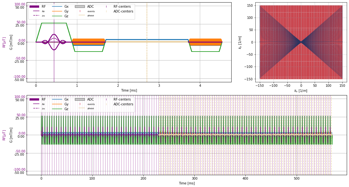Click RF-centers legend label in bottom plot
349x187 pixels.
(x=122, y=100)
